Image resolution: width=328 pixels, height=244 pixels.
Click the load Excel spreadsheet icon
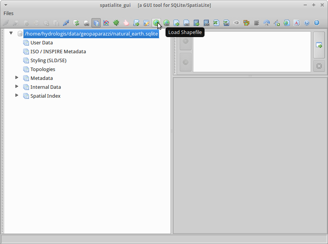[x=216, y=23]
